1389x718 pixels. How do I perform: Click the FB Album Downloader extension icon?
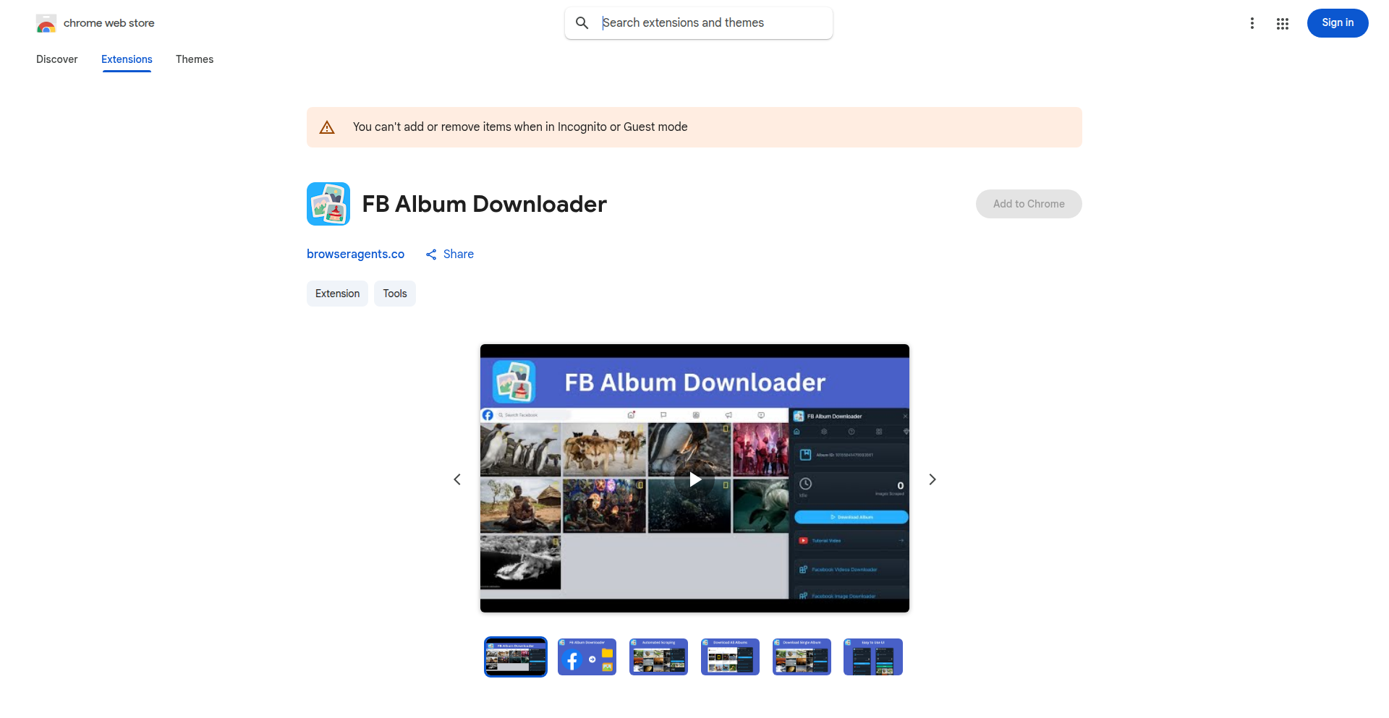(328, 204)
